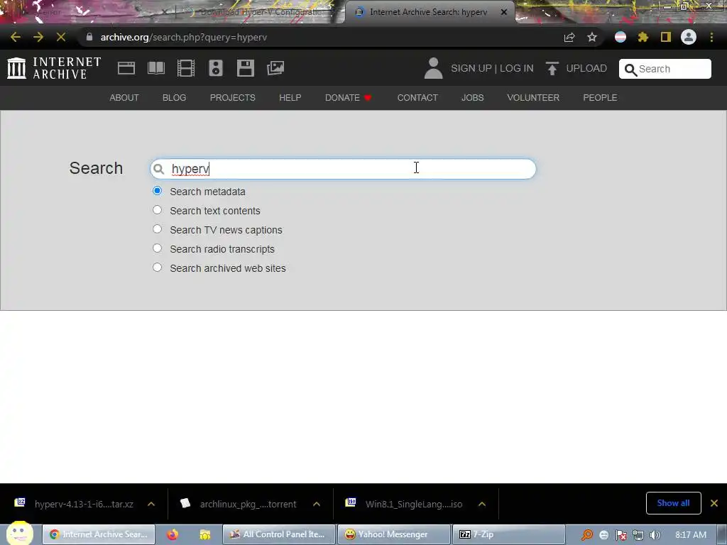
Task: Open the PEOPLE menu item
Action: point(600,98)
